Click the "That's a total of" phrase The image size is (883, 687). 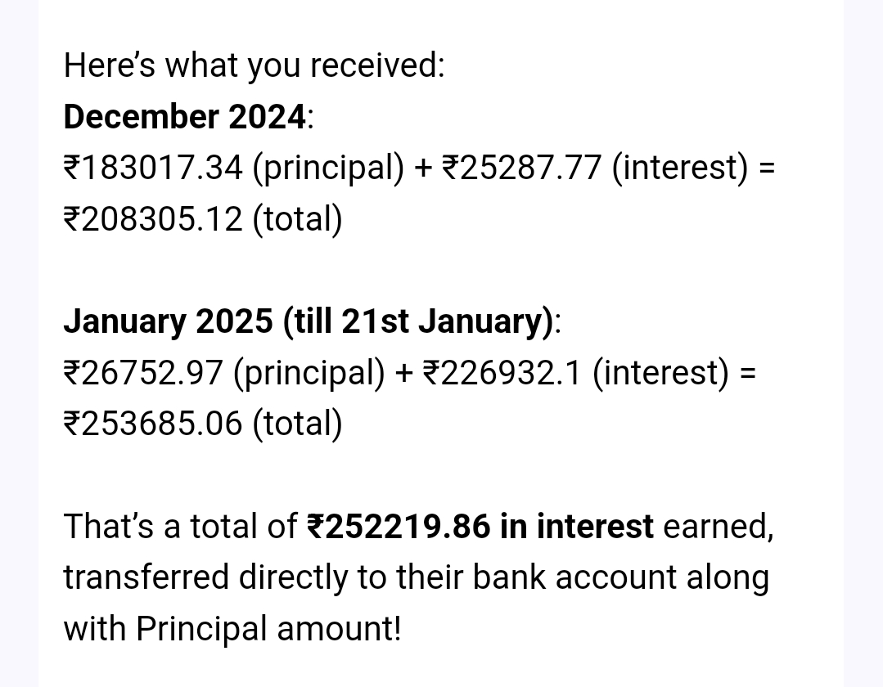pyautogui.click(x=180, y=527)
